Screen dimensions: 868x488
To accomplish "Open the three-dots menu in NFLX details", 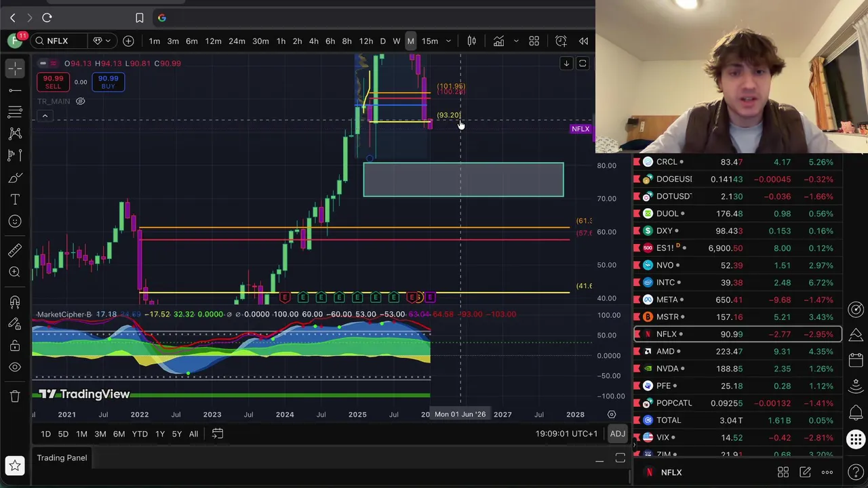I will (827, 472).
